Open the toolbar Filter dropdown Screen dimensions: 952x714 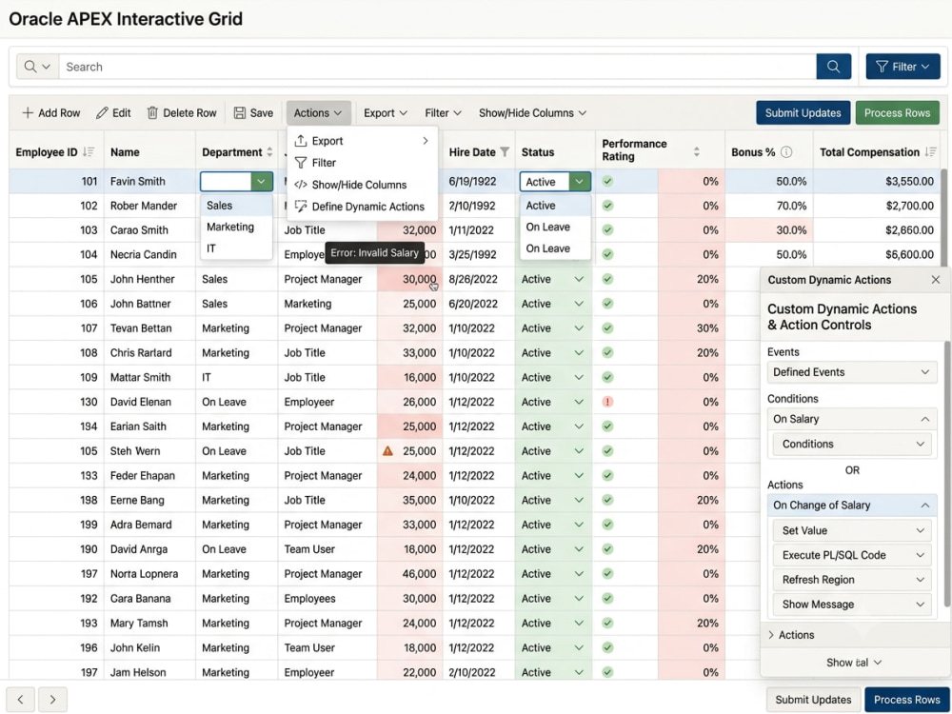click(443, 113)
